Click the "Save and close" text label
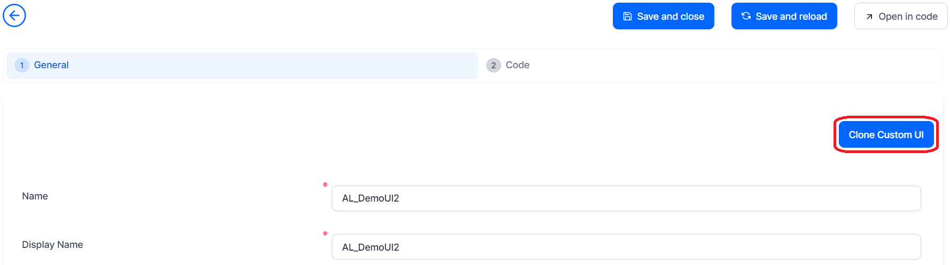950x265 pixels. pos(671,17)
